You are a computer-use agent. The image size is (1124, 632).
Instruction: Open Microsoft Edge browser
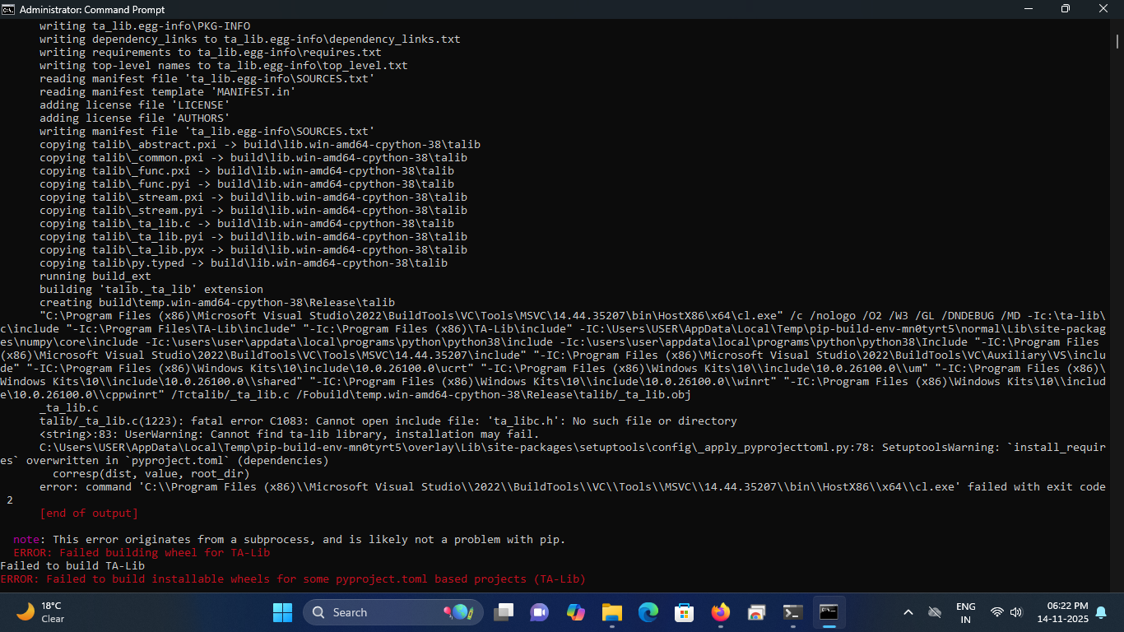coord(648,612)
